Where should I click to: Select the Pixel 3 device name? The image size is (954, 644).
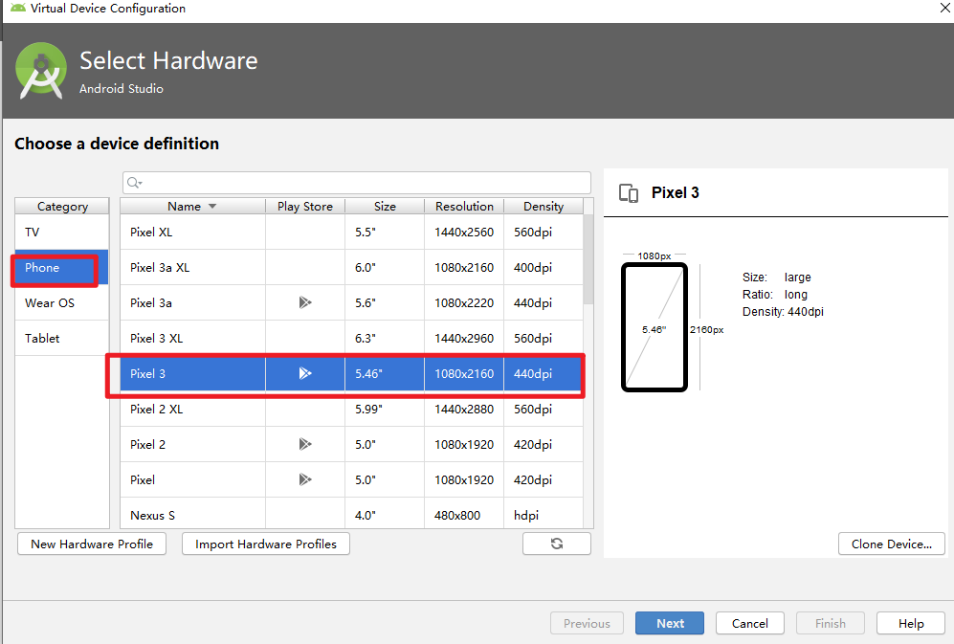[147, 373]
